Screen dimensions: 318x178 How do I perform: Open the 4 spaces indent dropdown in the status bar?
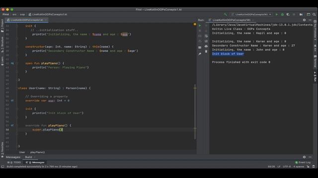[x=299, y=167]
